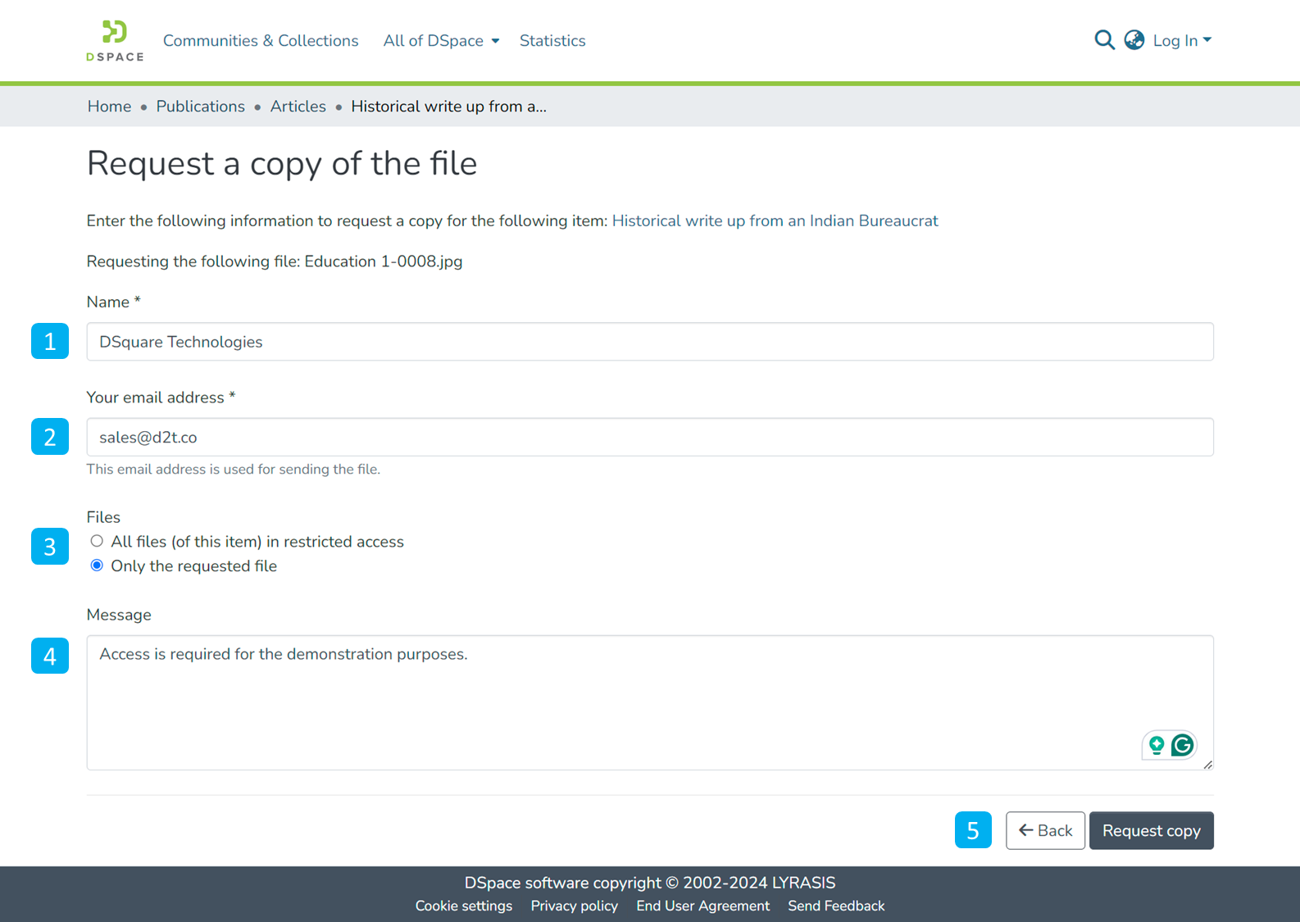Grab the Message textarea resize handle

1207,765
